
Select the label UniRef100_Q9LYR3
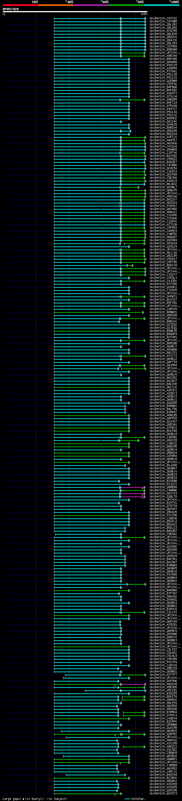(163, 43)
